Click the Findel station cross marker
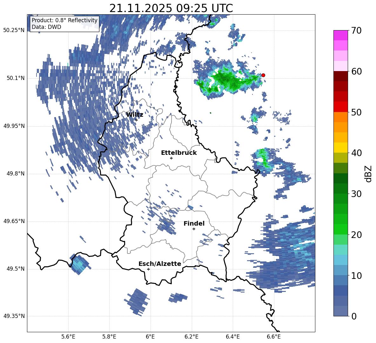The width and height of the screenshot is (376, 343). [194, 229]
